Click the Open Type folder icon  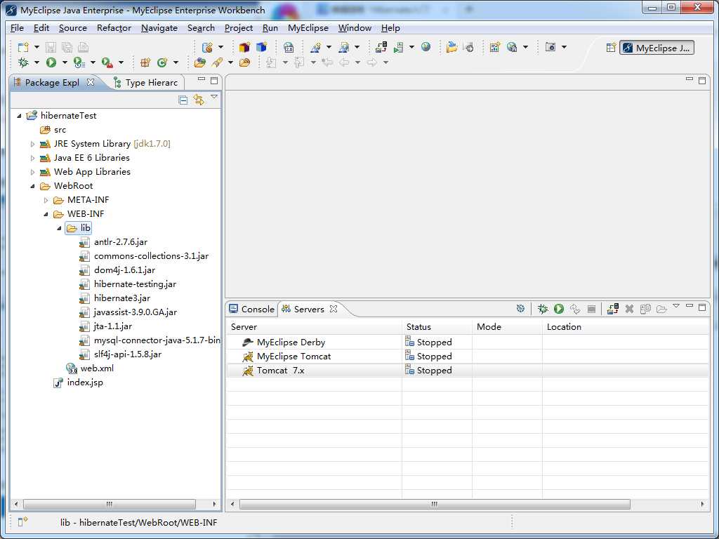tap(200, 62)
